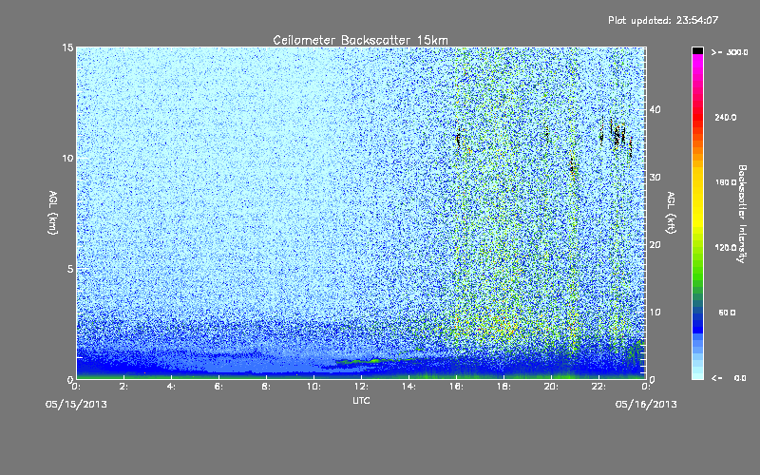
Task: Click the 'Backscatter Intensity' colorbar label
Action: [742, 214]
